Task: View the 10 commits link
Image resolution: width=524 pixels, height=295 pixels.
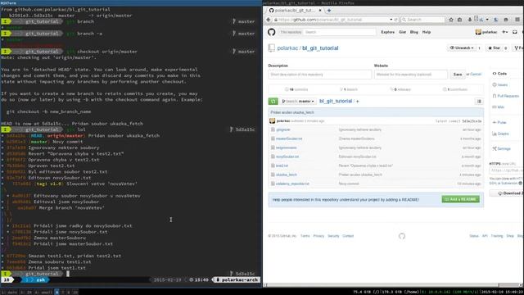Action: 296,89
